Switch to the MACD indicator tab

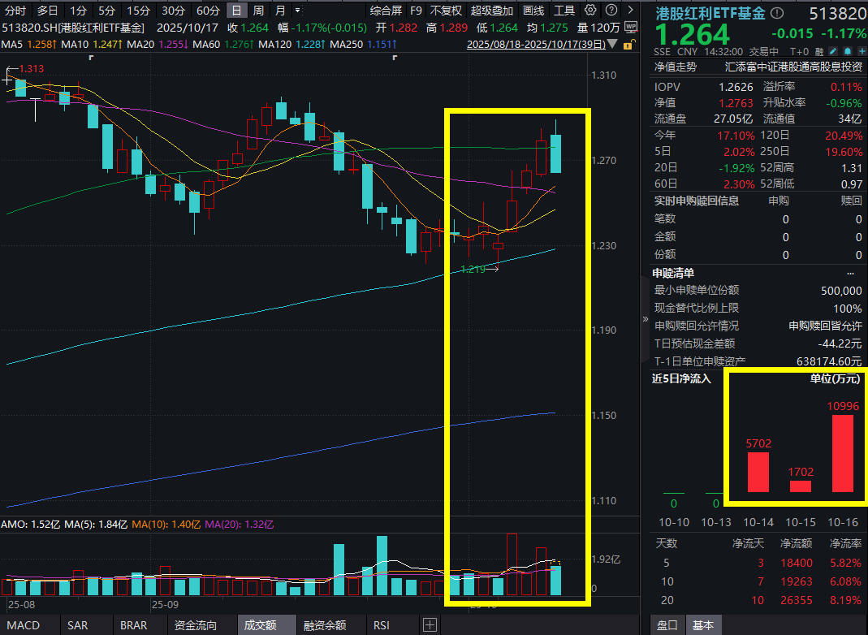coord(24,625)
